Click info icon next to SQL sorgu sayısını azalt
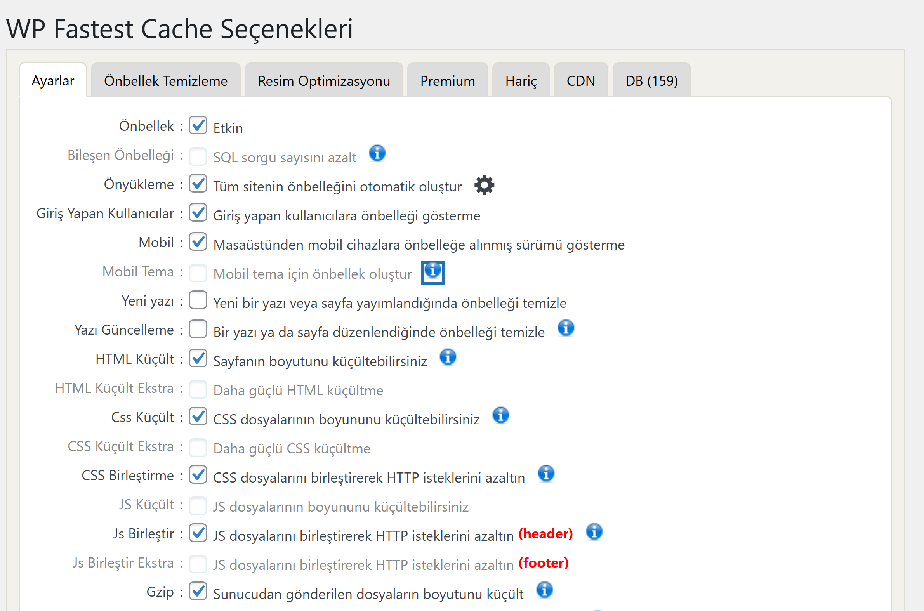The height and width of the screenshot is (611, 924). [377, 153]
